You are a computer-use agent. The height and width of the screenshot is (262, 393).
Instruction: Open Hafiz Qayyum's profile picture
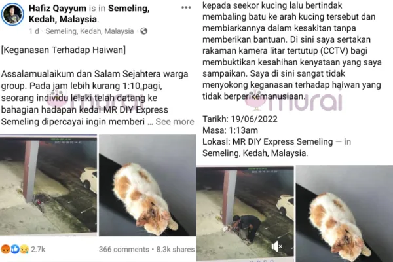click(x=12, y=14)
